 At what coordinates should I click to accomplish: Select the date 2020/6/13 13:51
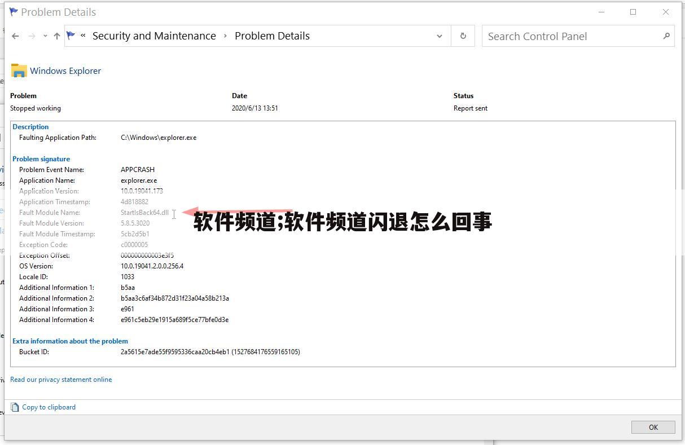pos(254,108)
